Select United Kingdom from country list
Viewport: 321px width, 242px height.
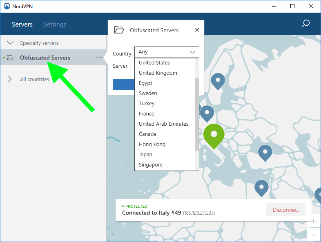[165, 73]
